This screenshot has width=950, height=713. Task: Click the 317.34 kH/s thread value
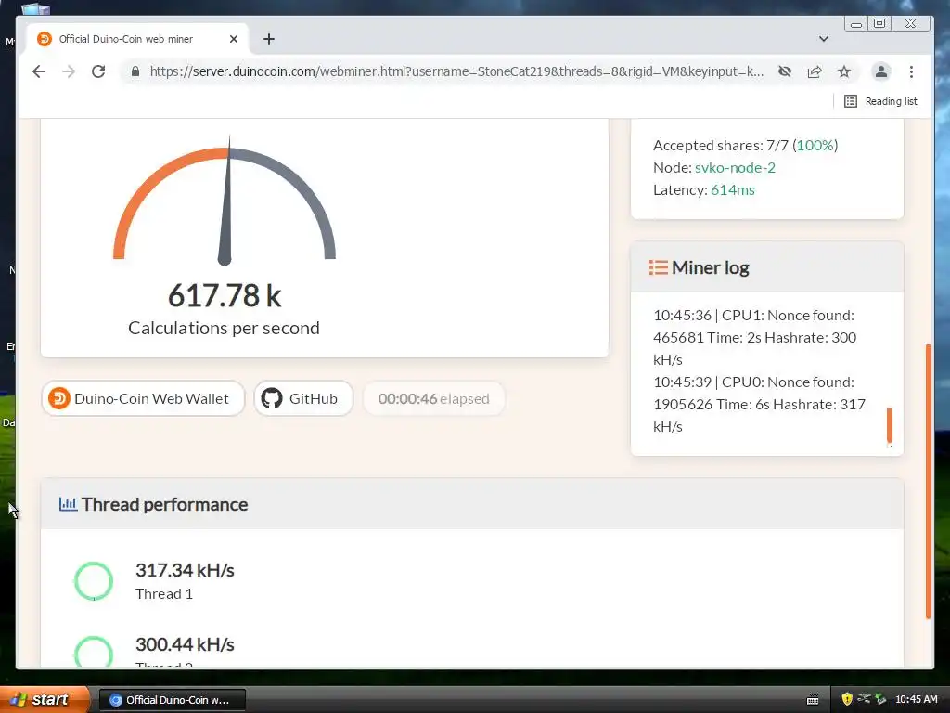tap(185, 570)
